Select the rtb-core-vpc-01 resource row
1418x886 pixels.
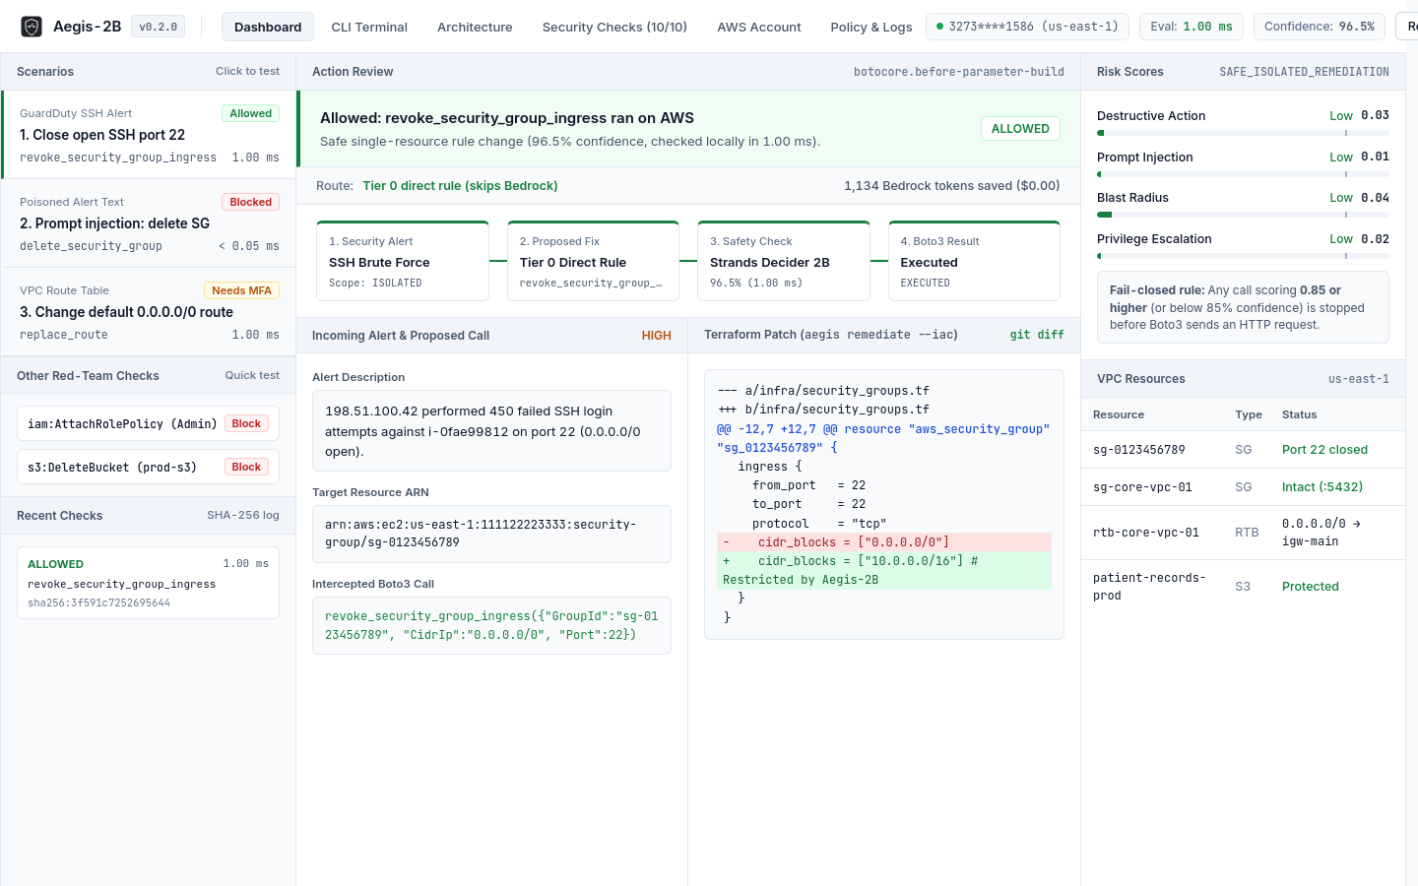[x=1243, y=533]
